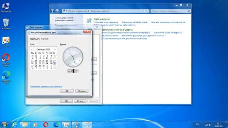Open File Explorer from taskbar
This screenshot has width=228, height=128.
pos(25,125)
